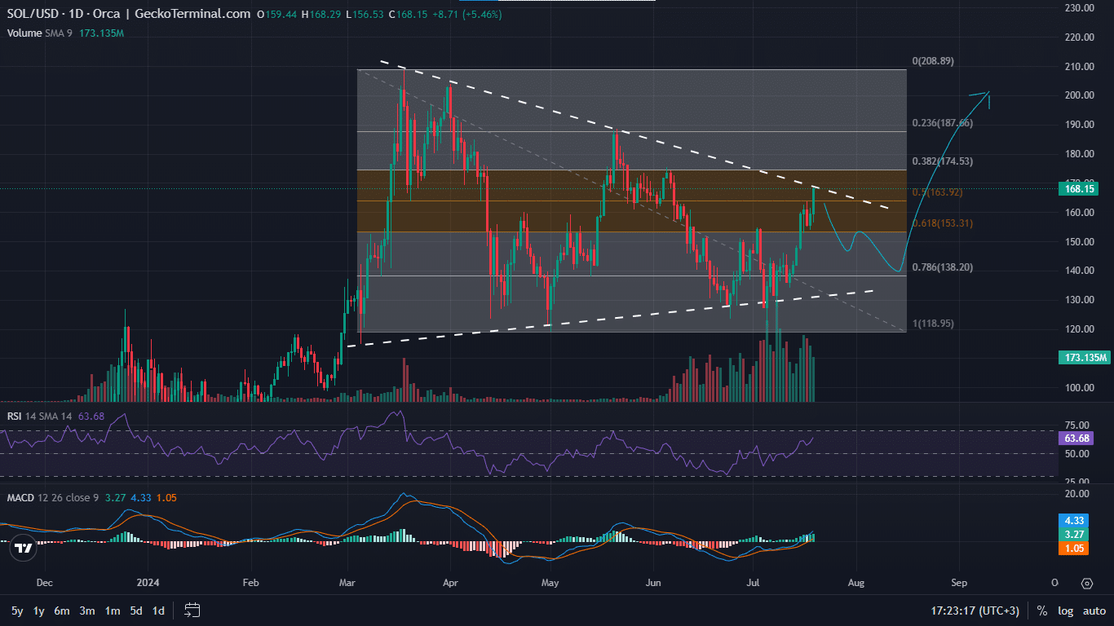Toggle log scale mode
The height and width of the screenshot is (626, 1114).
click(x=1065, y=611)
